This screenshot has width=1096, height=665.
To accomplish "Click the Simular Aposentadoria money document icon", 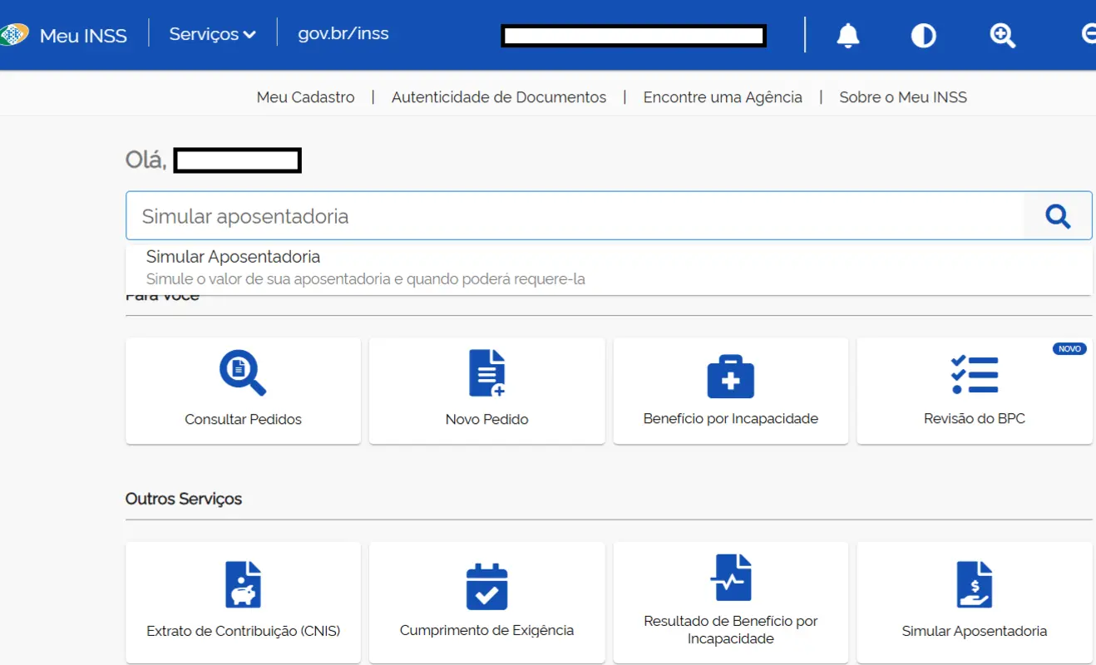I will (x=974, y=584).
